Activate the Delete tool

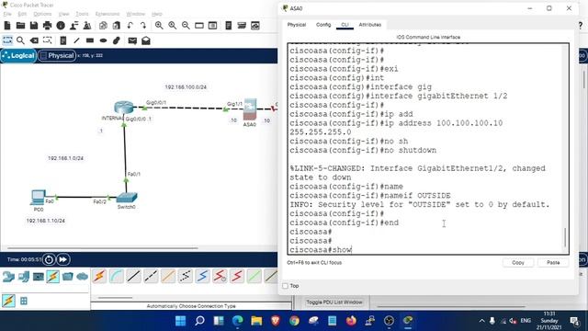[34, 40]
